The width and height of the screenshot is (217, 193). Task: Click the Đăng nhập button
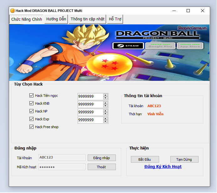coord(102,158)
